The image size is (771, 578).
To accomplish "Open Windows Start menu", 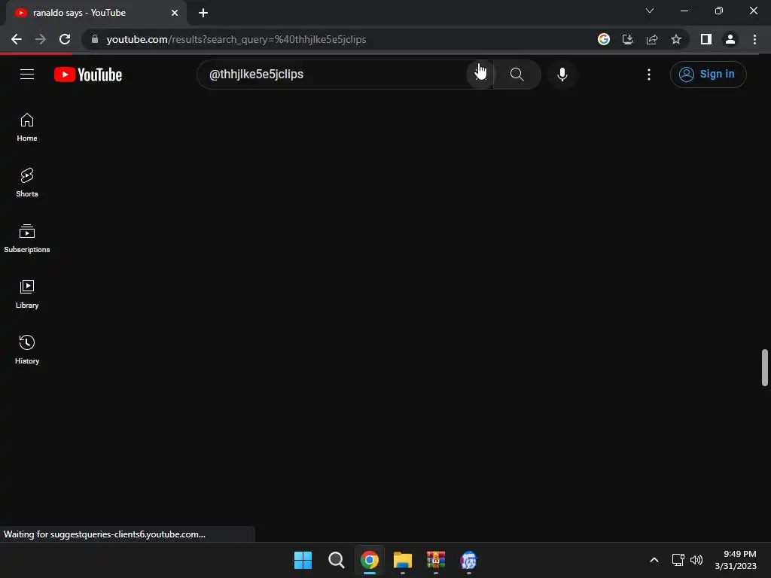I will 303,560.
